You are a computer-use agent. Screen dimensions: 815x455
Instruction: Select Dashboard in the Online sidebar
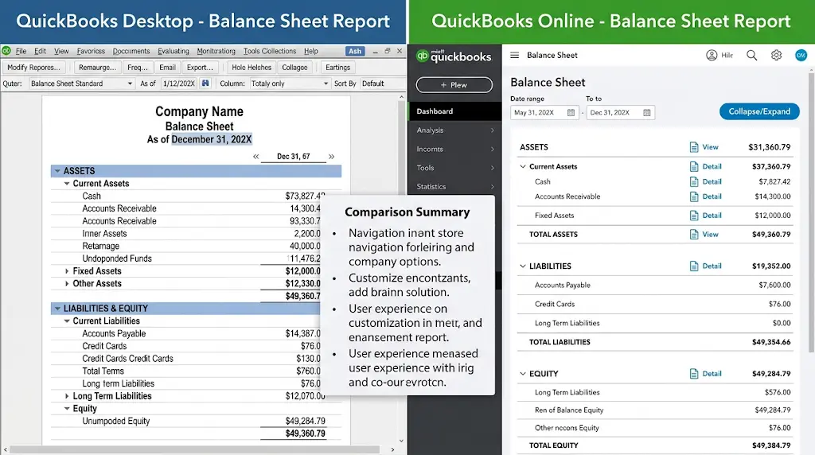click(x=454, y=111)
